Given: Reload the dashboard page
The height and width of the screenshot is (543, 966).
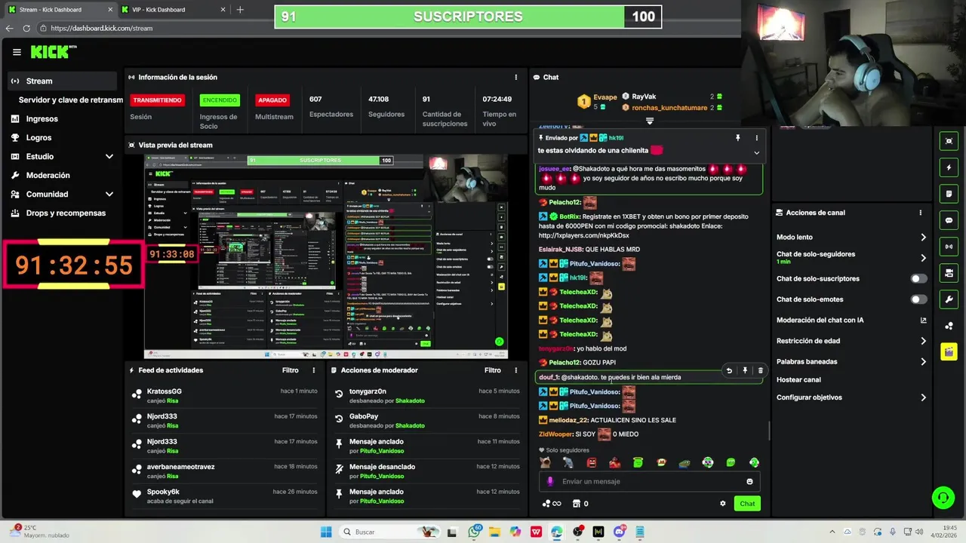Looking at the screenshot, I should coord(26,28).
